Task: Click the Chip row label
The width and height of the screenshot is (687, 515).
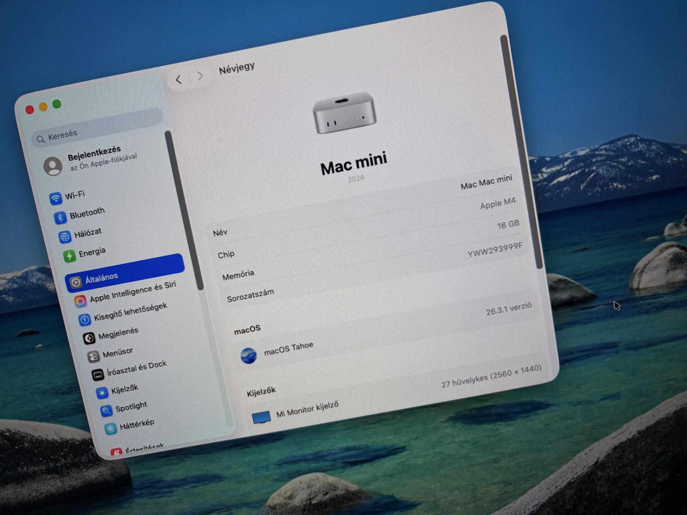Action: click(x=226, y=255)
